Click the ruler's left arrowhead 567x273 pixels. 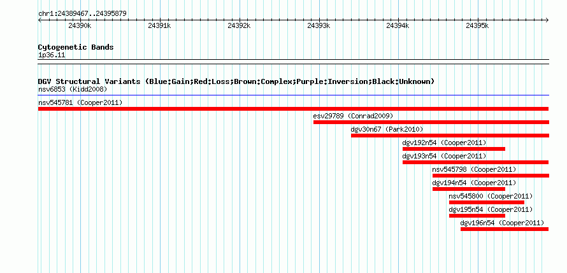[x=39, y=20]
